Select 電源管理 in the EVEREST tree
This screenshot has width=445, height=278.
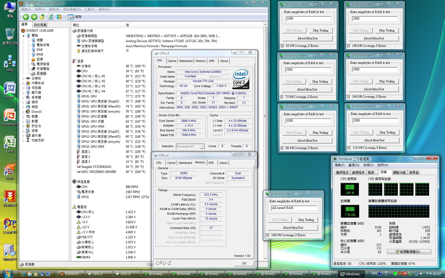point(43,64)
